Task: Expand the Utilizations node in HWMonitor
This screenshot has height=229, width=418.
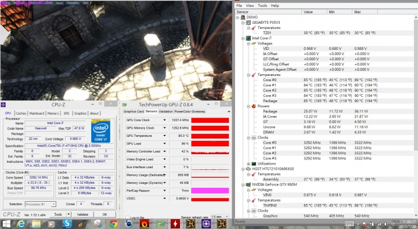Action: click(248, 163)
